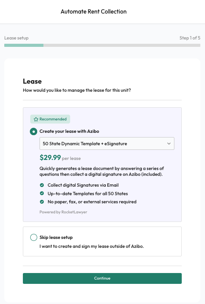The width and height of the screenshot is (205, 304).
Task: Click checkmark icon beside Collect digital Signatures
Action: coord(42,185)
